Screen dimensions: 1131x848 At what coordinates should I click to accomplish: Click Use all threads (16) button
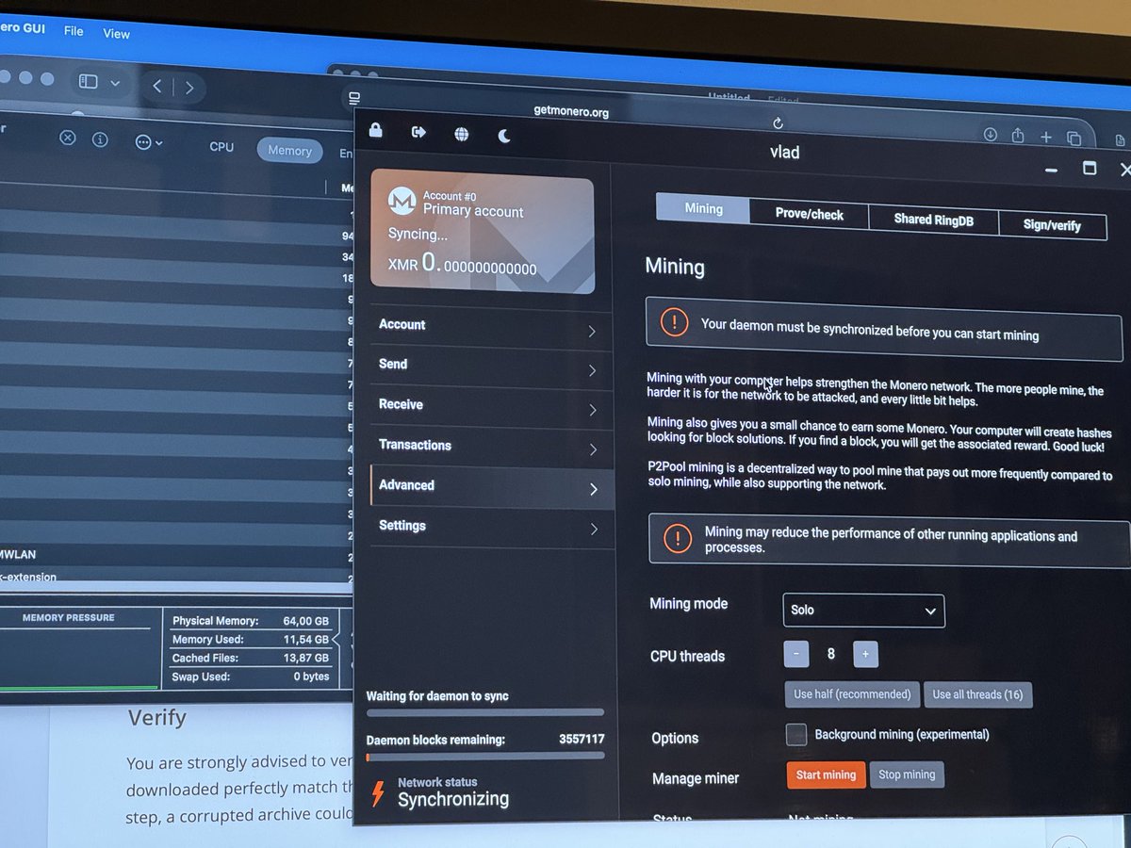pyautogui.click(x=978, y=694)
